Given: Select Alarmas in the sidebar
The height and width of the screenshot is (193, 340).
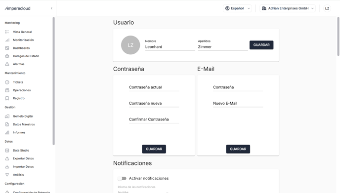Looking at the screenshot, I should [x=19, y=64].
